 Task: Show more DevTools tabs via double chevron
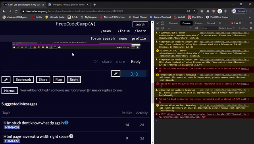220,23
